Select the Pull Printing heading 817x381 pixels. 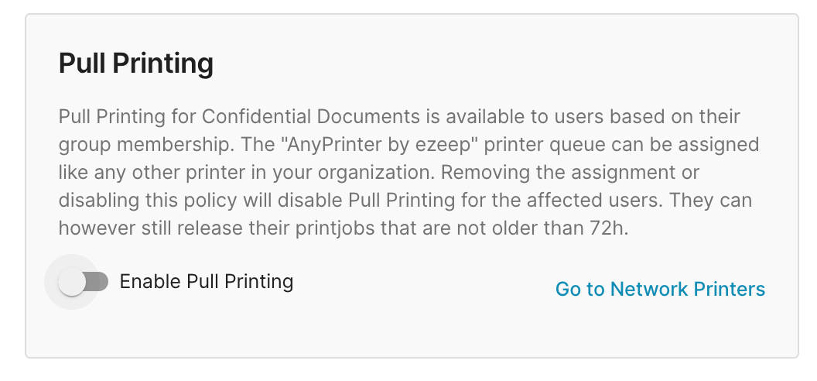[x=136, y=63]
